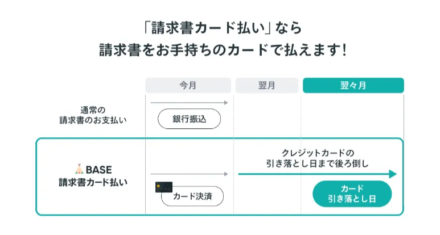Screen dimensions: 440x235
Task: Click the 請求書カード払い row label
Action: [x=93, y=182]
